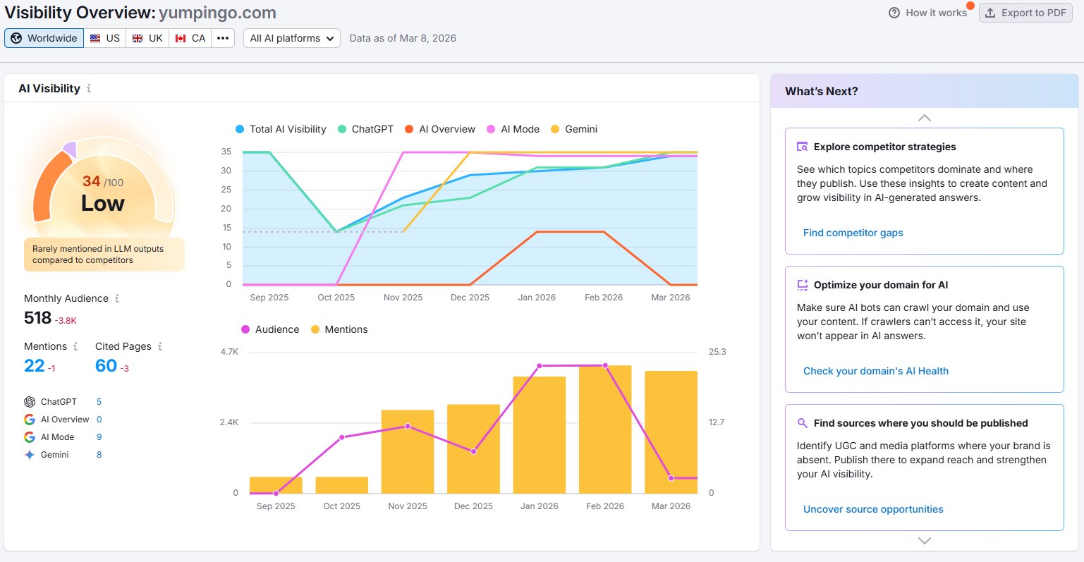This screenshot has width=1084, height=562.
Task: Toggle Total AI Visibility legend series
Action: (281, 129)
